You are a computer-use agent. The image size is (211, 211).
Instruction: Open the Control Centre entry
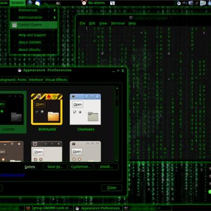34,25
